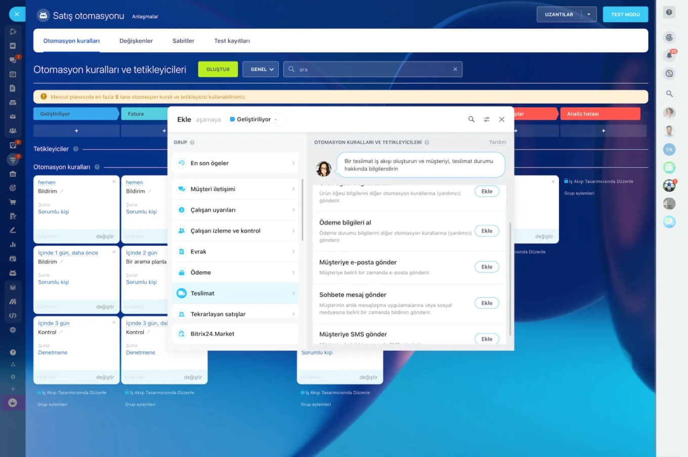The width and height of the screenshot is (688, 457).
Task: Open the help question mark icon top-right
Action: click(x=669, y=12)
